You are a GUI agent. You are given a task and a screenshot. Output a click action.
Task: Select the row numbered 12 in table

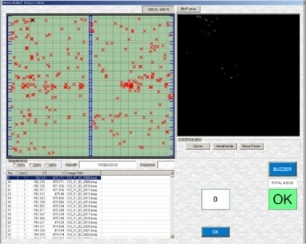coord(54,190)
